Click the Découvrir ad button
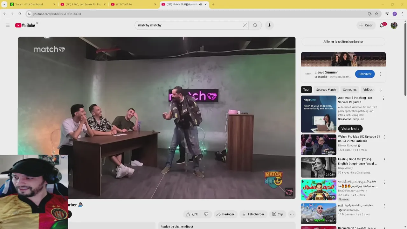Viewport: 407px width, 229px height. coord(365,74)
